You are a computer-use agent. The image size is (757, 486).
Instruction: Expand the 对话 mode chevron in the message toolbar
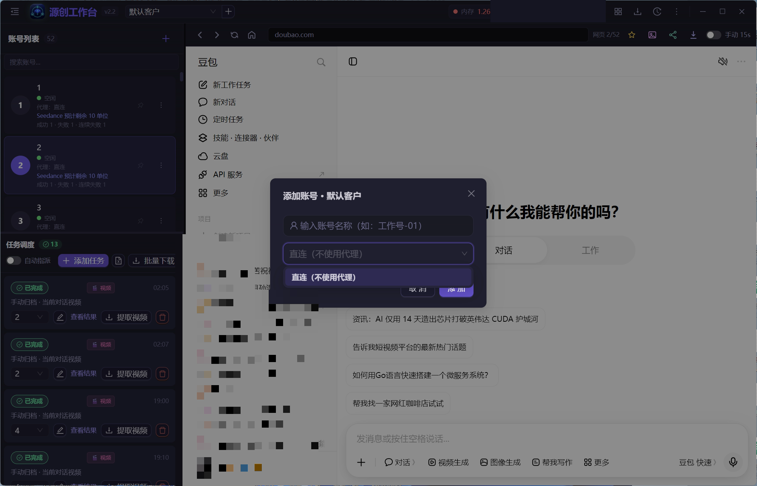point(414,462)
